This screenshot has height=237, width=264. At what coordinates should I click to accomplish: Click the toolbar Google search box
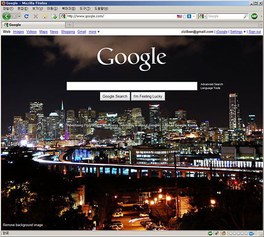(x=225, y=16)
